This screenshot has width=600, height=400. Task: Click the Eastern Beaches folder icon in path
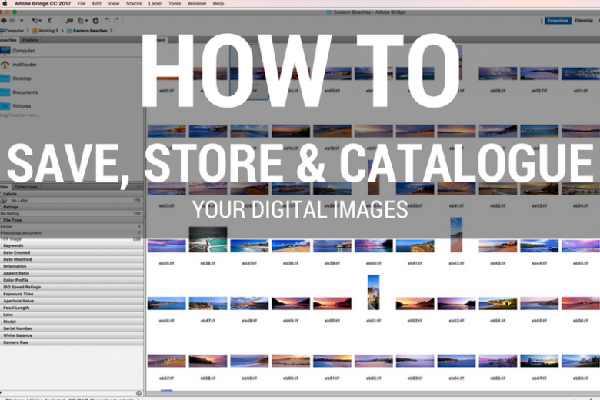point(70,31)
